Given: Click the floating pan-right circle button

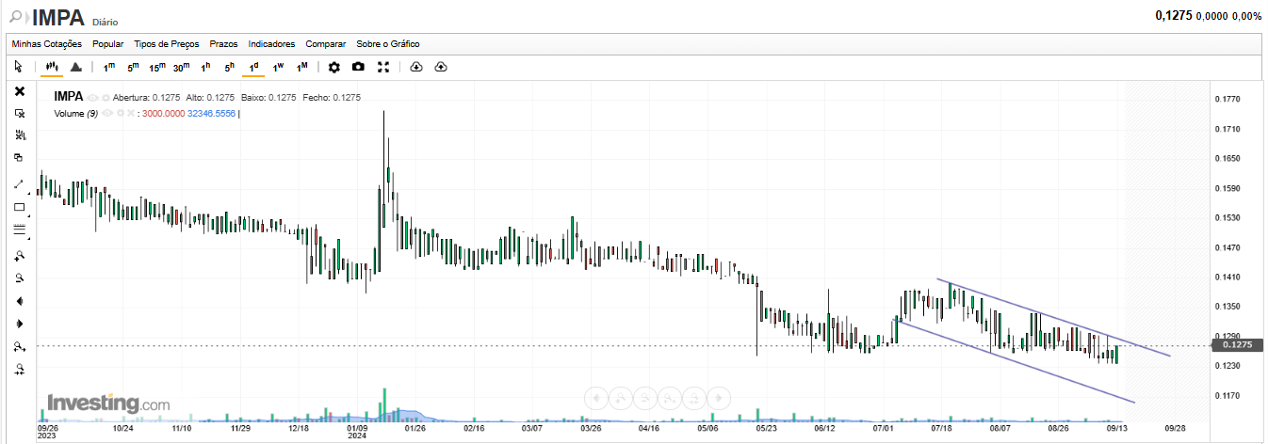Looking at the screenshot, I should [x=721, y=398].
